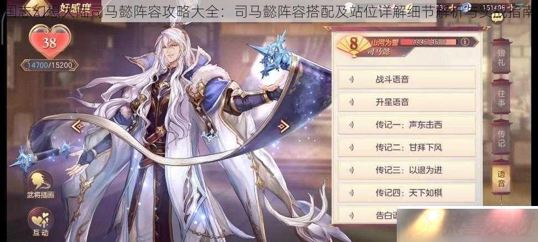This screenshot has height=242, width=538.
Task: Click the 14700/15200 favor points counter
Action: [x=50, y=65]
